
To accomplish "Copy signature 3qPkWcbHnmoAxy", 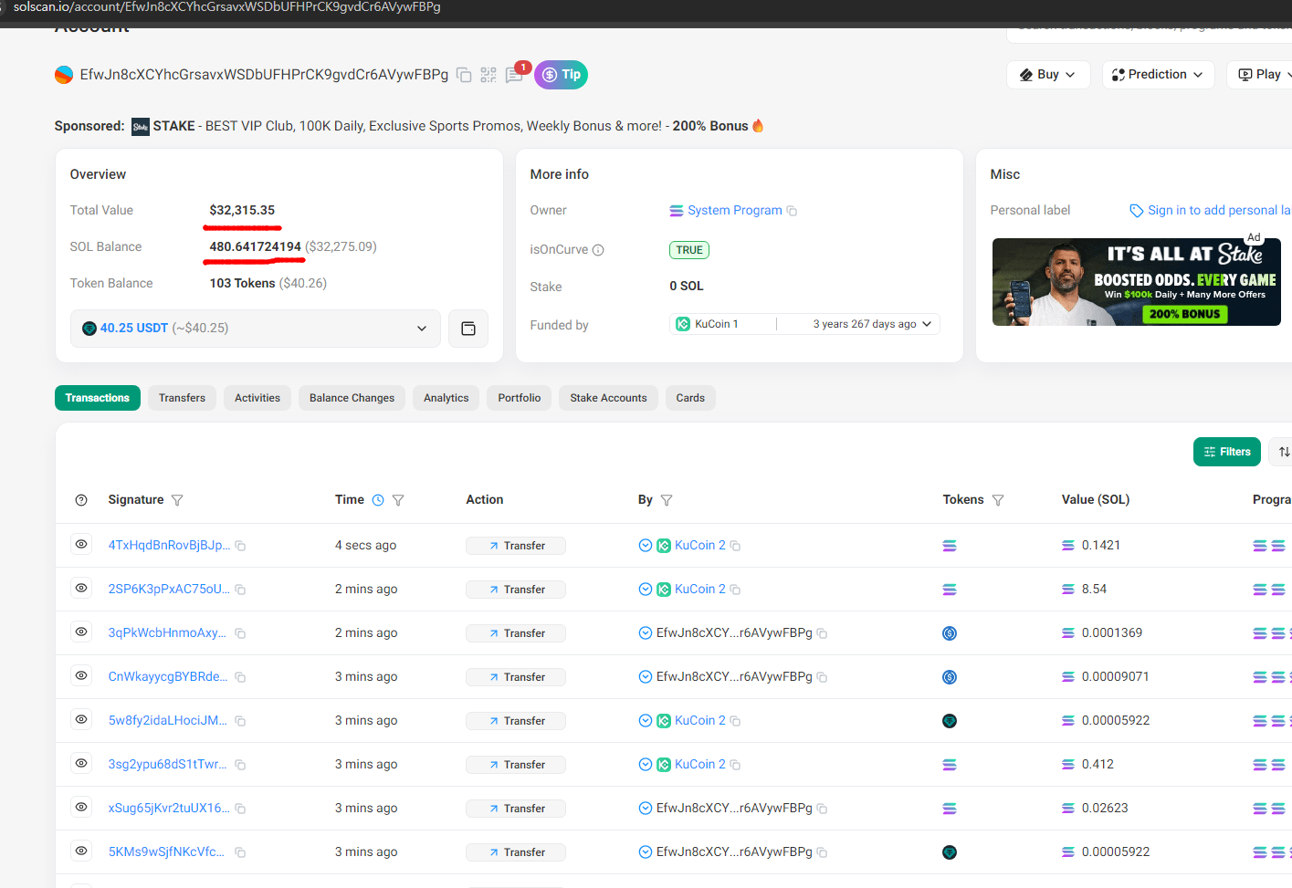I will [x=240, y=633].
